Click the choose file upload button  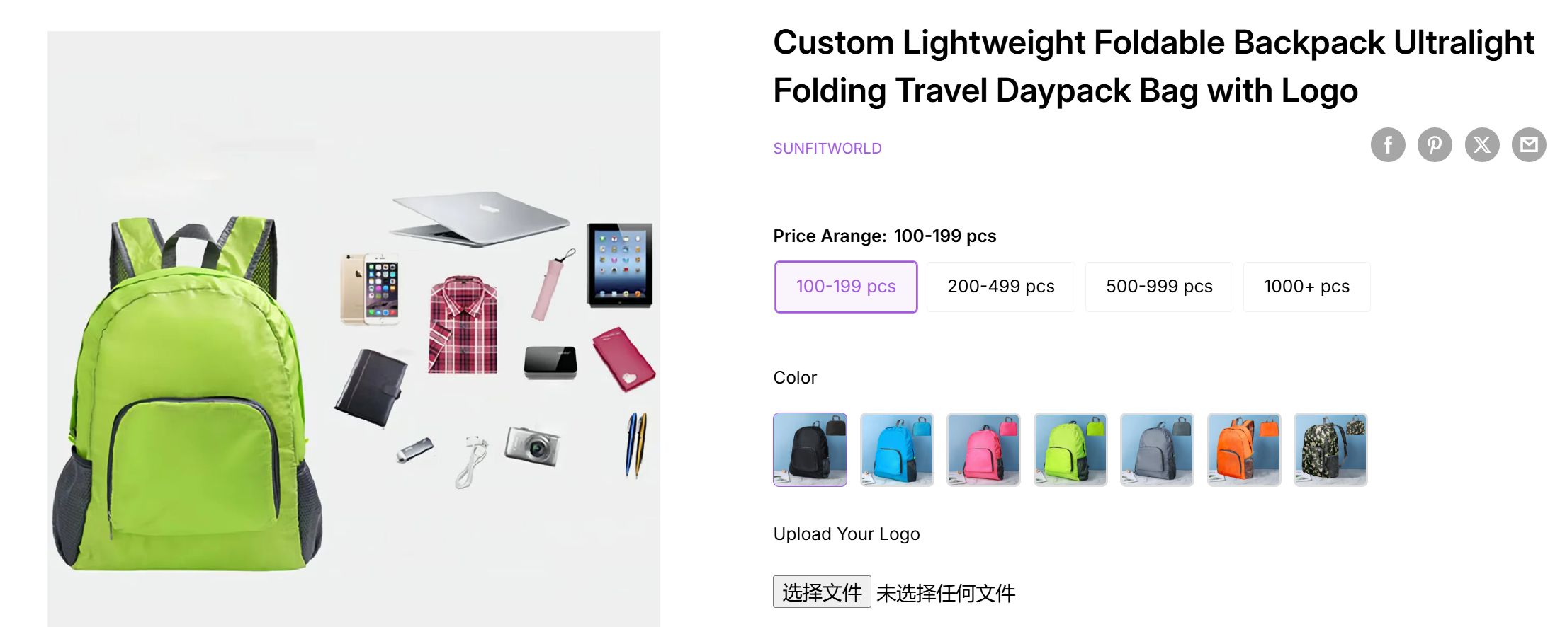(822, 592)
